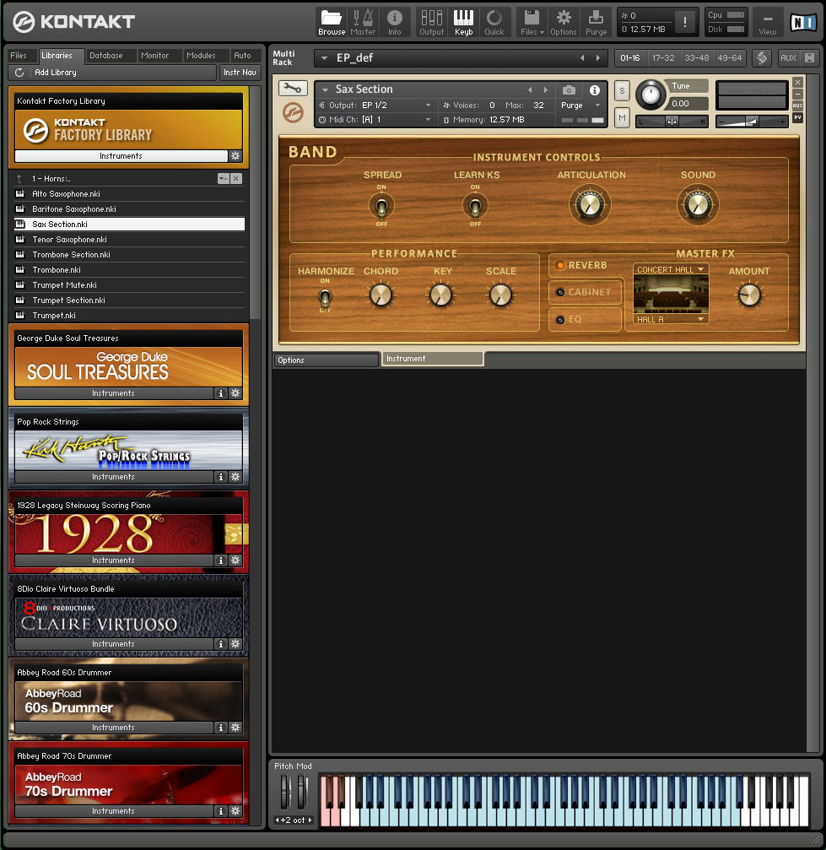Disable the REVERB effect
This screenshot has height=850, width=826.
click(x=560, y=265)
